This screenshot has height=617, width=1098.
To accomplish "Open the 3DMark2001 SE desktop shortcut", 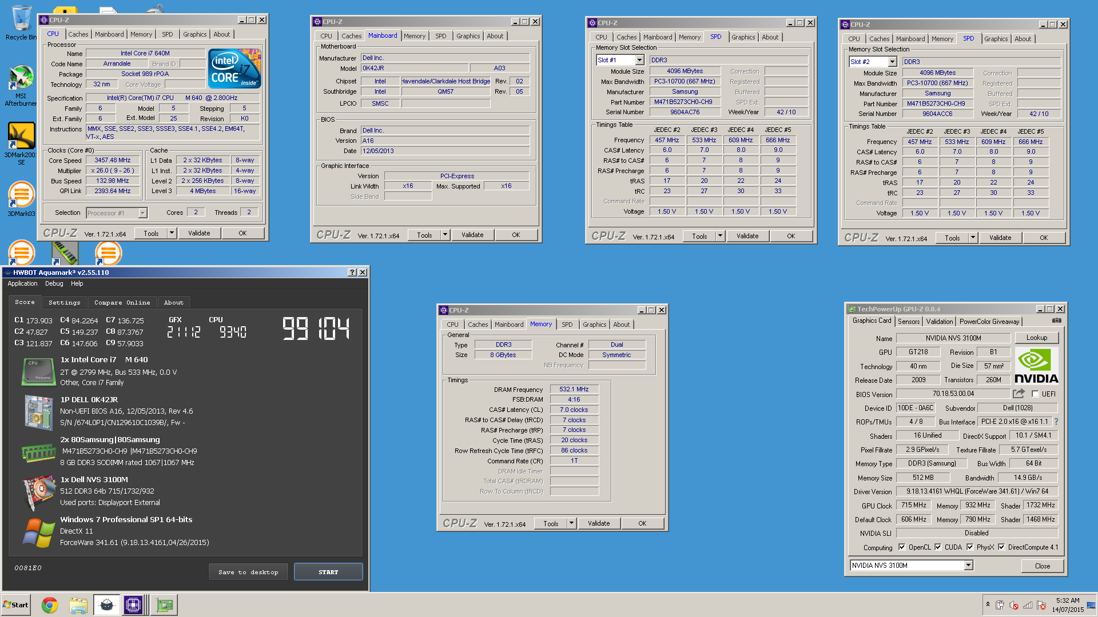I will (x=21, y=143).
